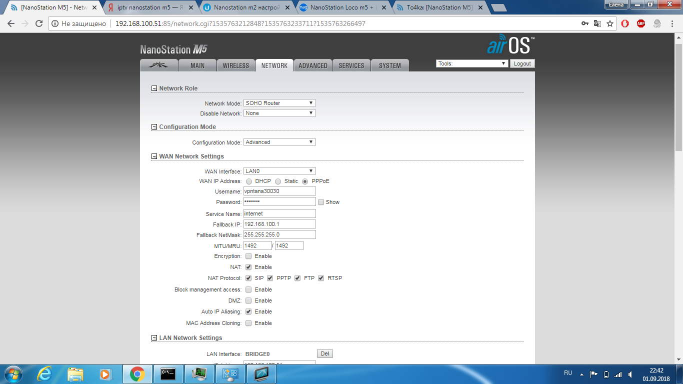Switch to the WIRELESS tab
683x384 pixels.
coord(236,65)
